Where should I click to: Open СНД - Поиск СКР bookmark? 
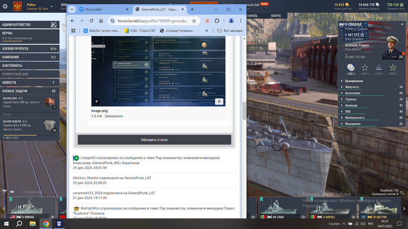(140, 31)
